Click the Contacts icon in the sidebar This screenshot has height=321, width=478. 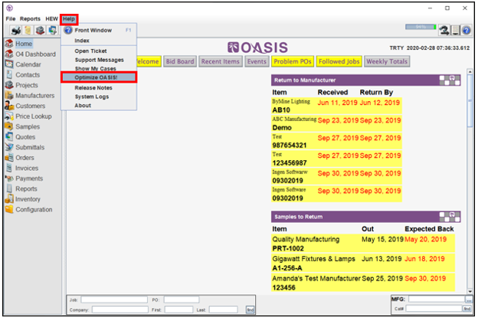coord(9,74)
